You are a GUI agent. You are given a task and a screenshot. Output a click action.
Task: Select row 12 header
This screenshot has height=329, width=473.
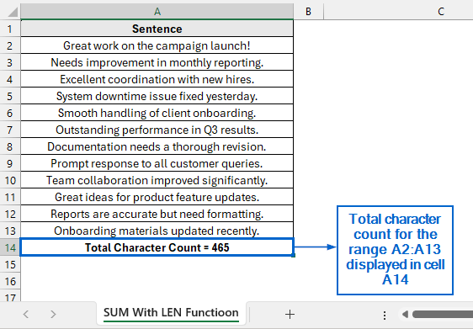pos(10,215)
